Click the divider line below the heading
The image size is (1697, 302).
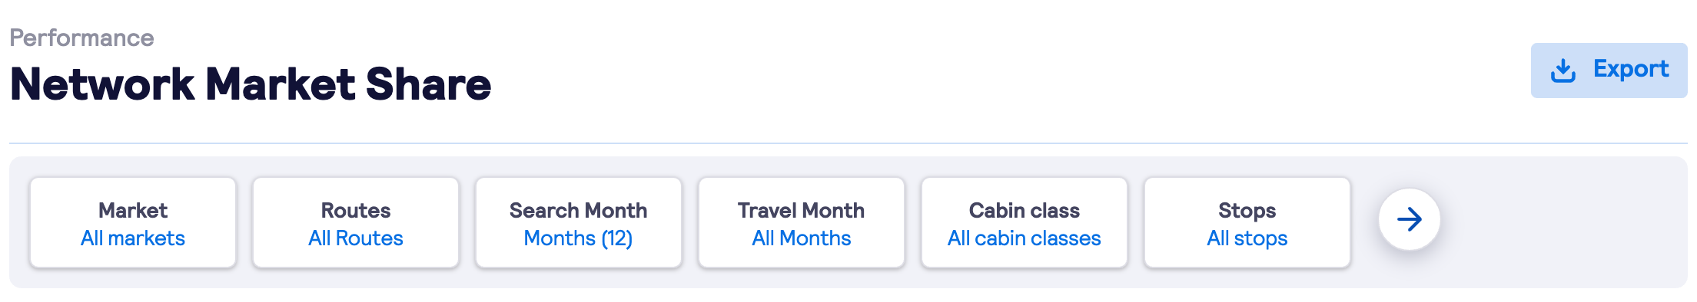[x=849, y=143]
